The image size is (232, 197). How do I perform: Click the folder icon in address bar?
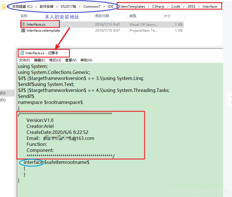(x=3, y=7)
